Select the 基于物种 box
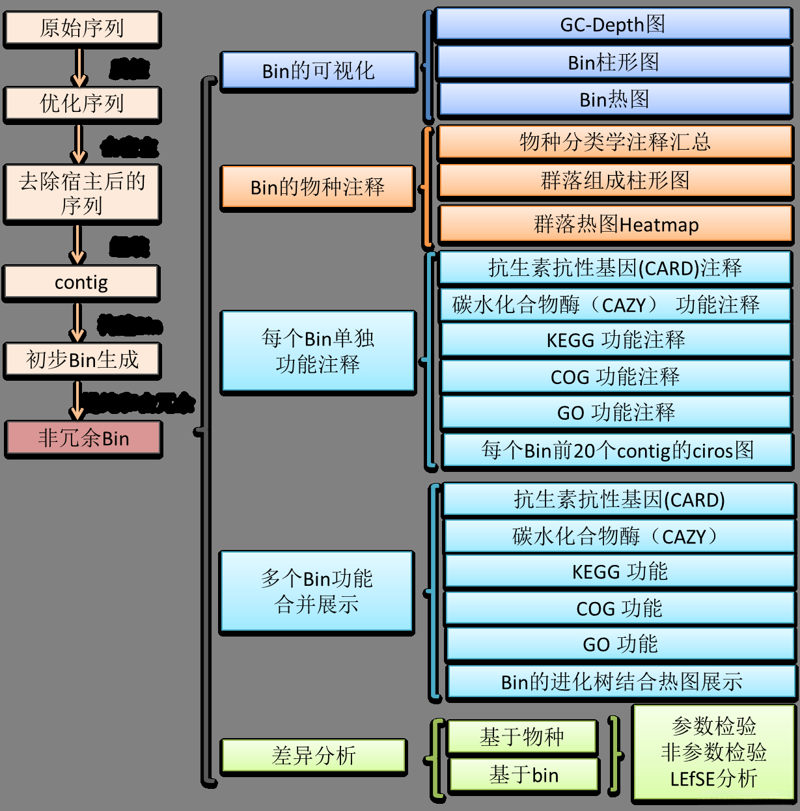 tap(522, 737)
